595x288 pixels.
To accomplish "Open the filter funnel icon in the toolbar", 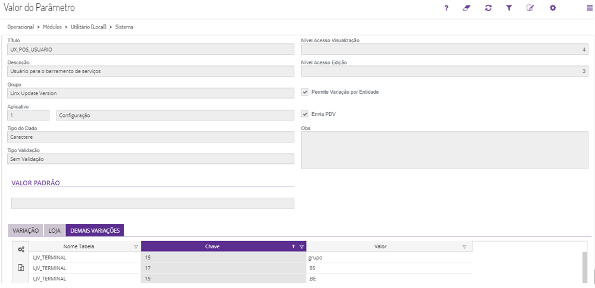I will (509, 8).
